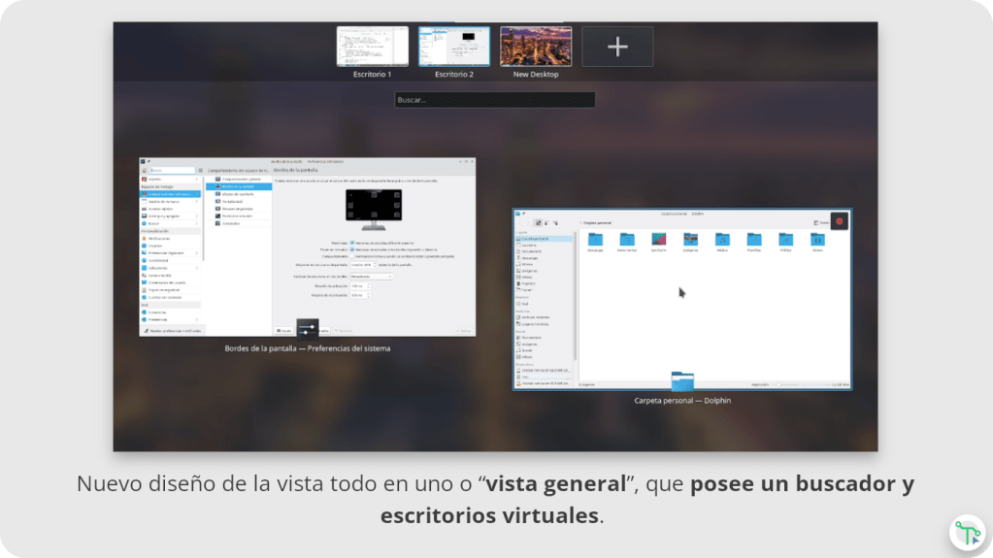Click the Dolphin folder icon below window preview
The image size is (993, 558).
point(682,381)
